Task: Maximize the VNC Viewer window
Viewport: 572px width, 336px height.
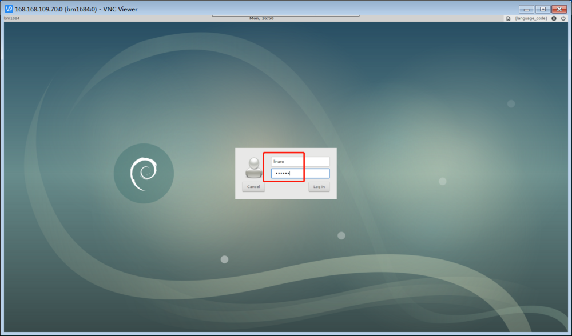Action: pyautogui.click(x=543, y=9)
